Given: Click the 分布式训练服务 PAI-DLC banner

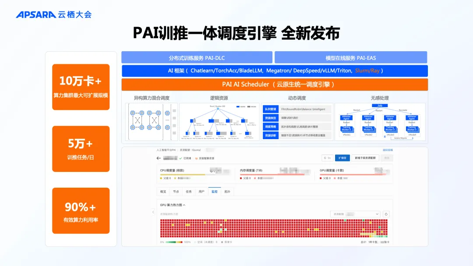Looking at the screenshot, I should click(x=197, y=58).
